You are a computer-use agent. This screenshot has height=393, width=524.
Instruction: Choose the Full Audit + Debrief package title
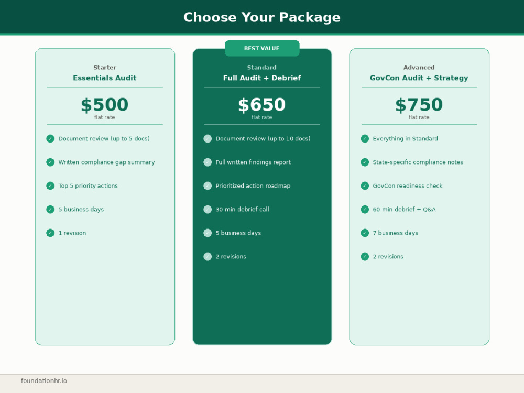tap(262, 78)
